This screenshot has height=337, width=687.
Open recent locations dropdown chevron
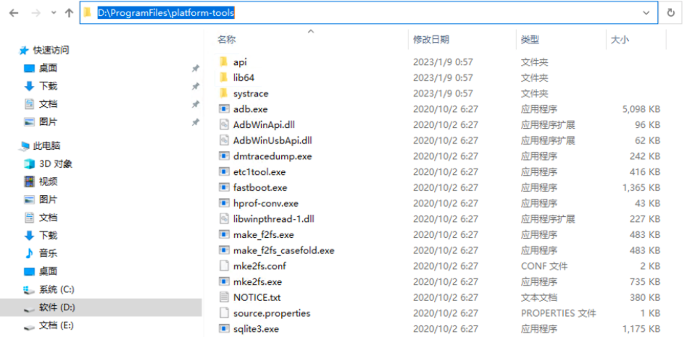pos(54,13)
